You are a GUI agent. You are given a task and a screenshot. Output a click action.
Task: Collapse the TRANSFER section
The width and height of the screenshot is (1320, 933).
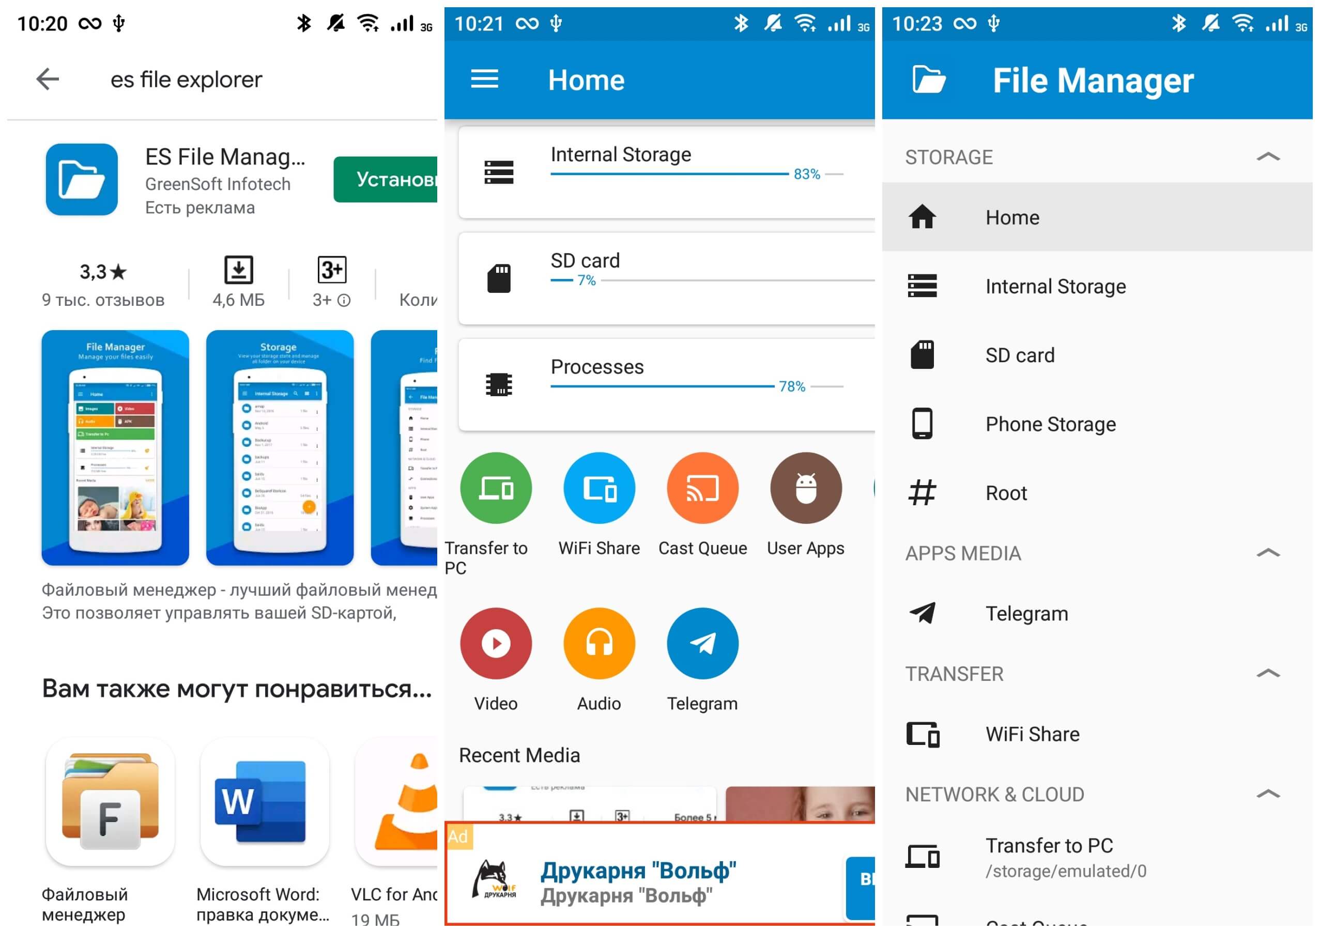tap(1268, 674)
